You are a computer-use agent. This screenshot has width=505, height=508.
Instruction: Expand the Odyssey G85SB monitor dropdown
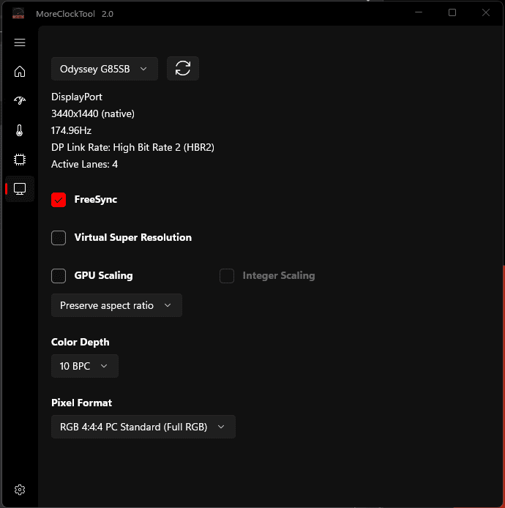tap(104, 69)
